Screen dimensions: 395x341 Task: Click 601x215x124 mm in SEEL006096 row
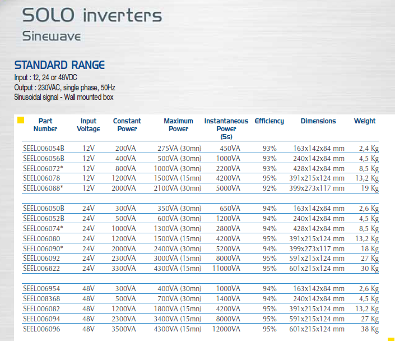tap(317, 329)
